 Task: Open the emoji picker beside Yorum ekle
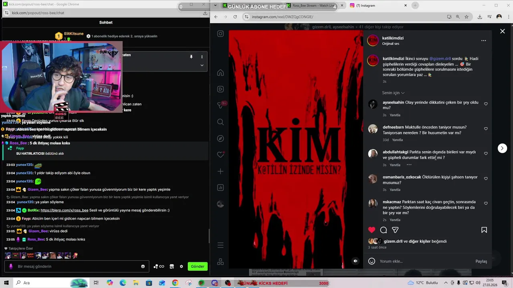[x=372, y=261]
